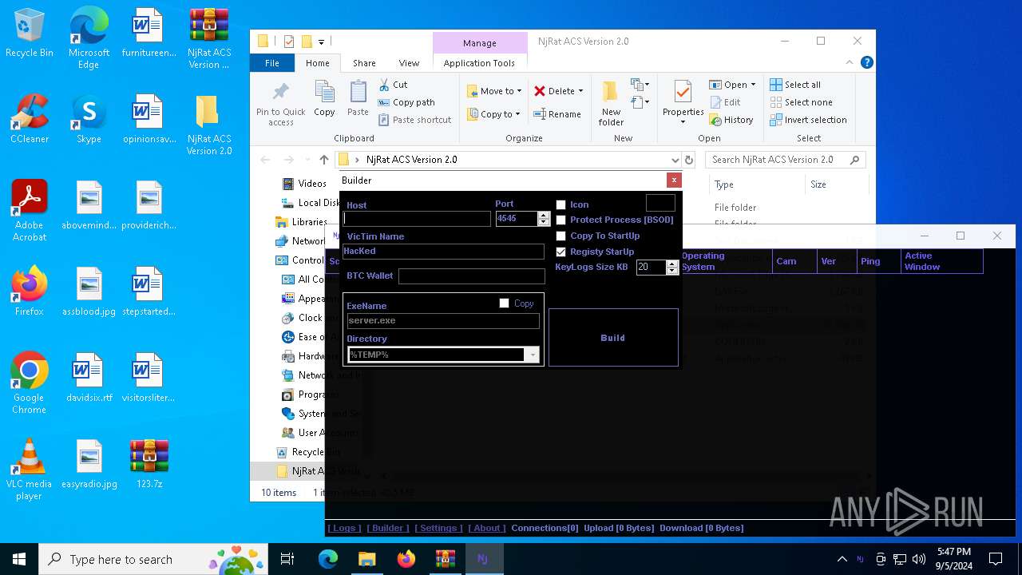The width and height of the screenshot is (1022, 575).
Task: Switch to the Share ribbon tab
Action: click(x=364, y=63)
